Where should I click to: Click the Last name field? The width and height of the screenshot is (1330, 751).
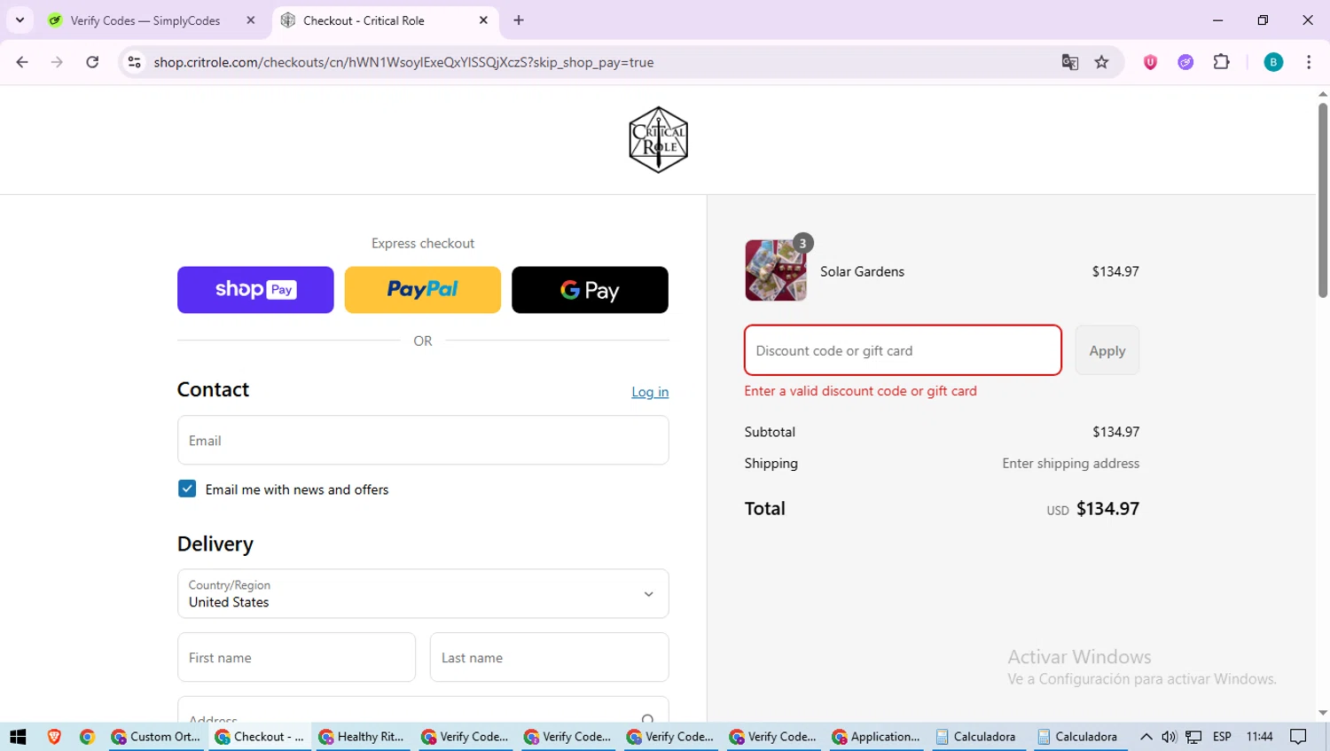click(549, 657)
